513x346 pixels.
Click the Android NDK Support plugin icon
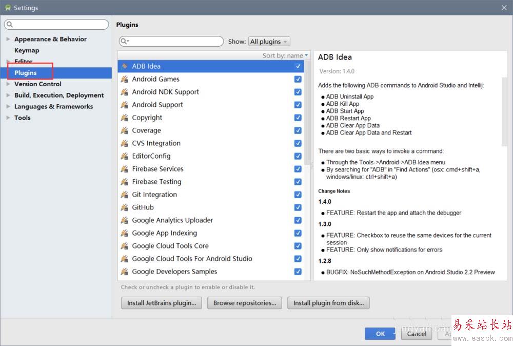pos(124,92)
